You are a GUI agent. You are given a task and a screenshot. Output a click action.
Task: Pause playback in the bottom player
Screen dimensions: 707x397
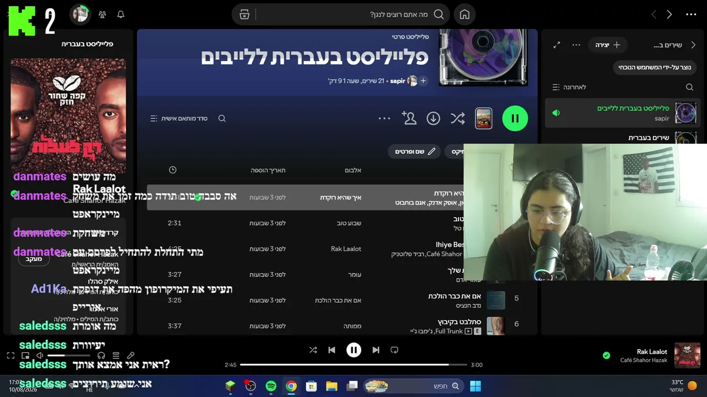353,350
